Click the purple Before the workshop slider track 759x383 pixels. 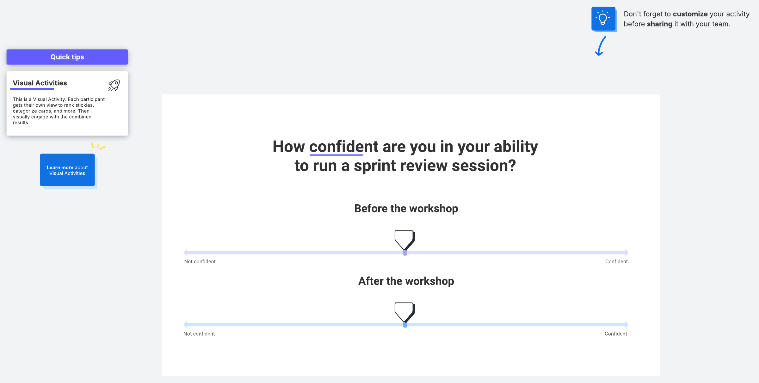click(285, 252)
